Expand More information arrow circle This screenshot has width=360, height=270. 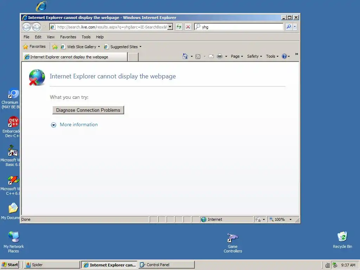coord(53,125)
